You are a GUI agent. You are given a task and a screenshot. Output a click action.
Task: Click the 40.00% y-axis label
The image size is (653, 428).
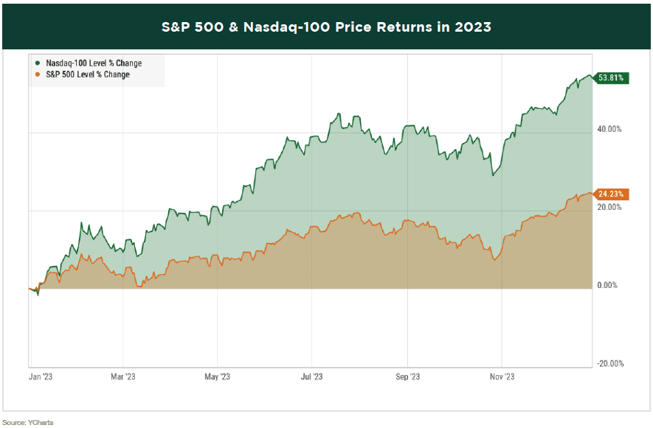tap(611, 129)
